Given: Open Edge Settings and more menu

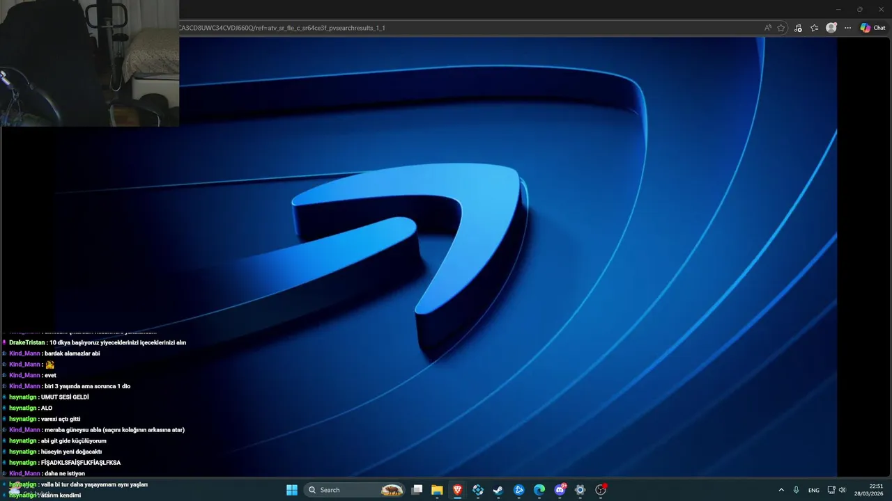Looking at the screenshot, I should (847, 28).
